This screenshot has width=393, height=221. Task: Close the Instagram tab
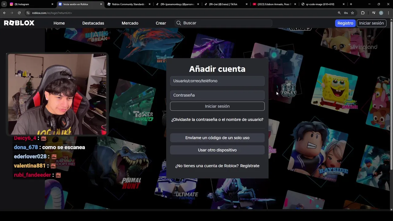click(x=52, y=4)
